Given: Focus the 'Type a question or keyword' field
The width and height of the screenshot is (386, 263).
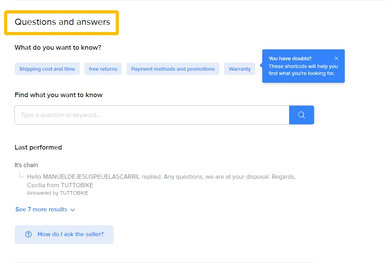Looking at the screenshot, I should click(x=152, y=115).
